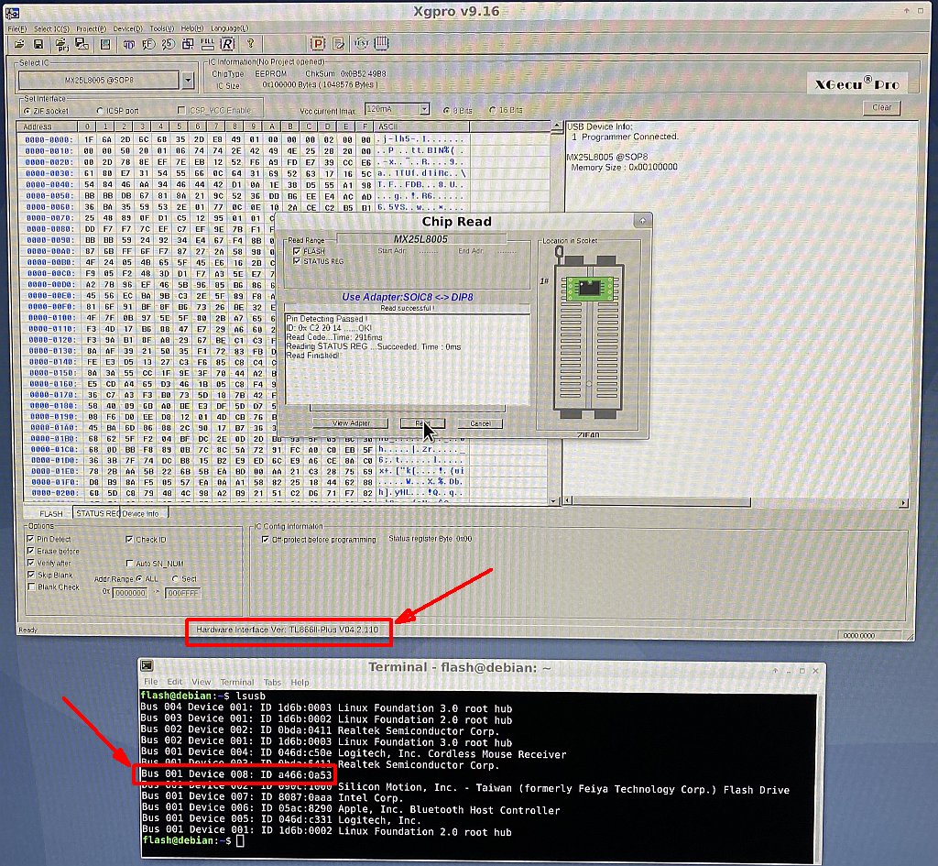Open the Tools(V) menu
938x866 pixels.
click(x=161, y=28)
